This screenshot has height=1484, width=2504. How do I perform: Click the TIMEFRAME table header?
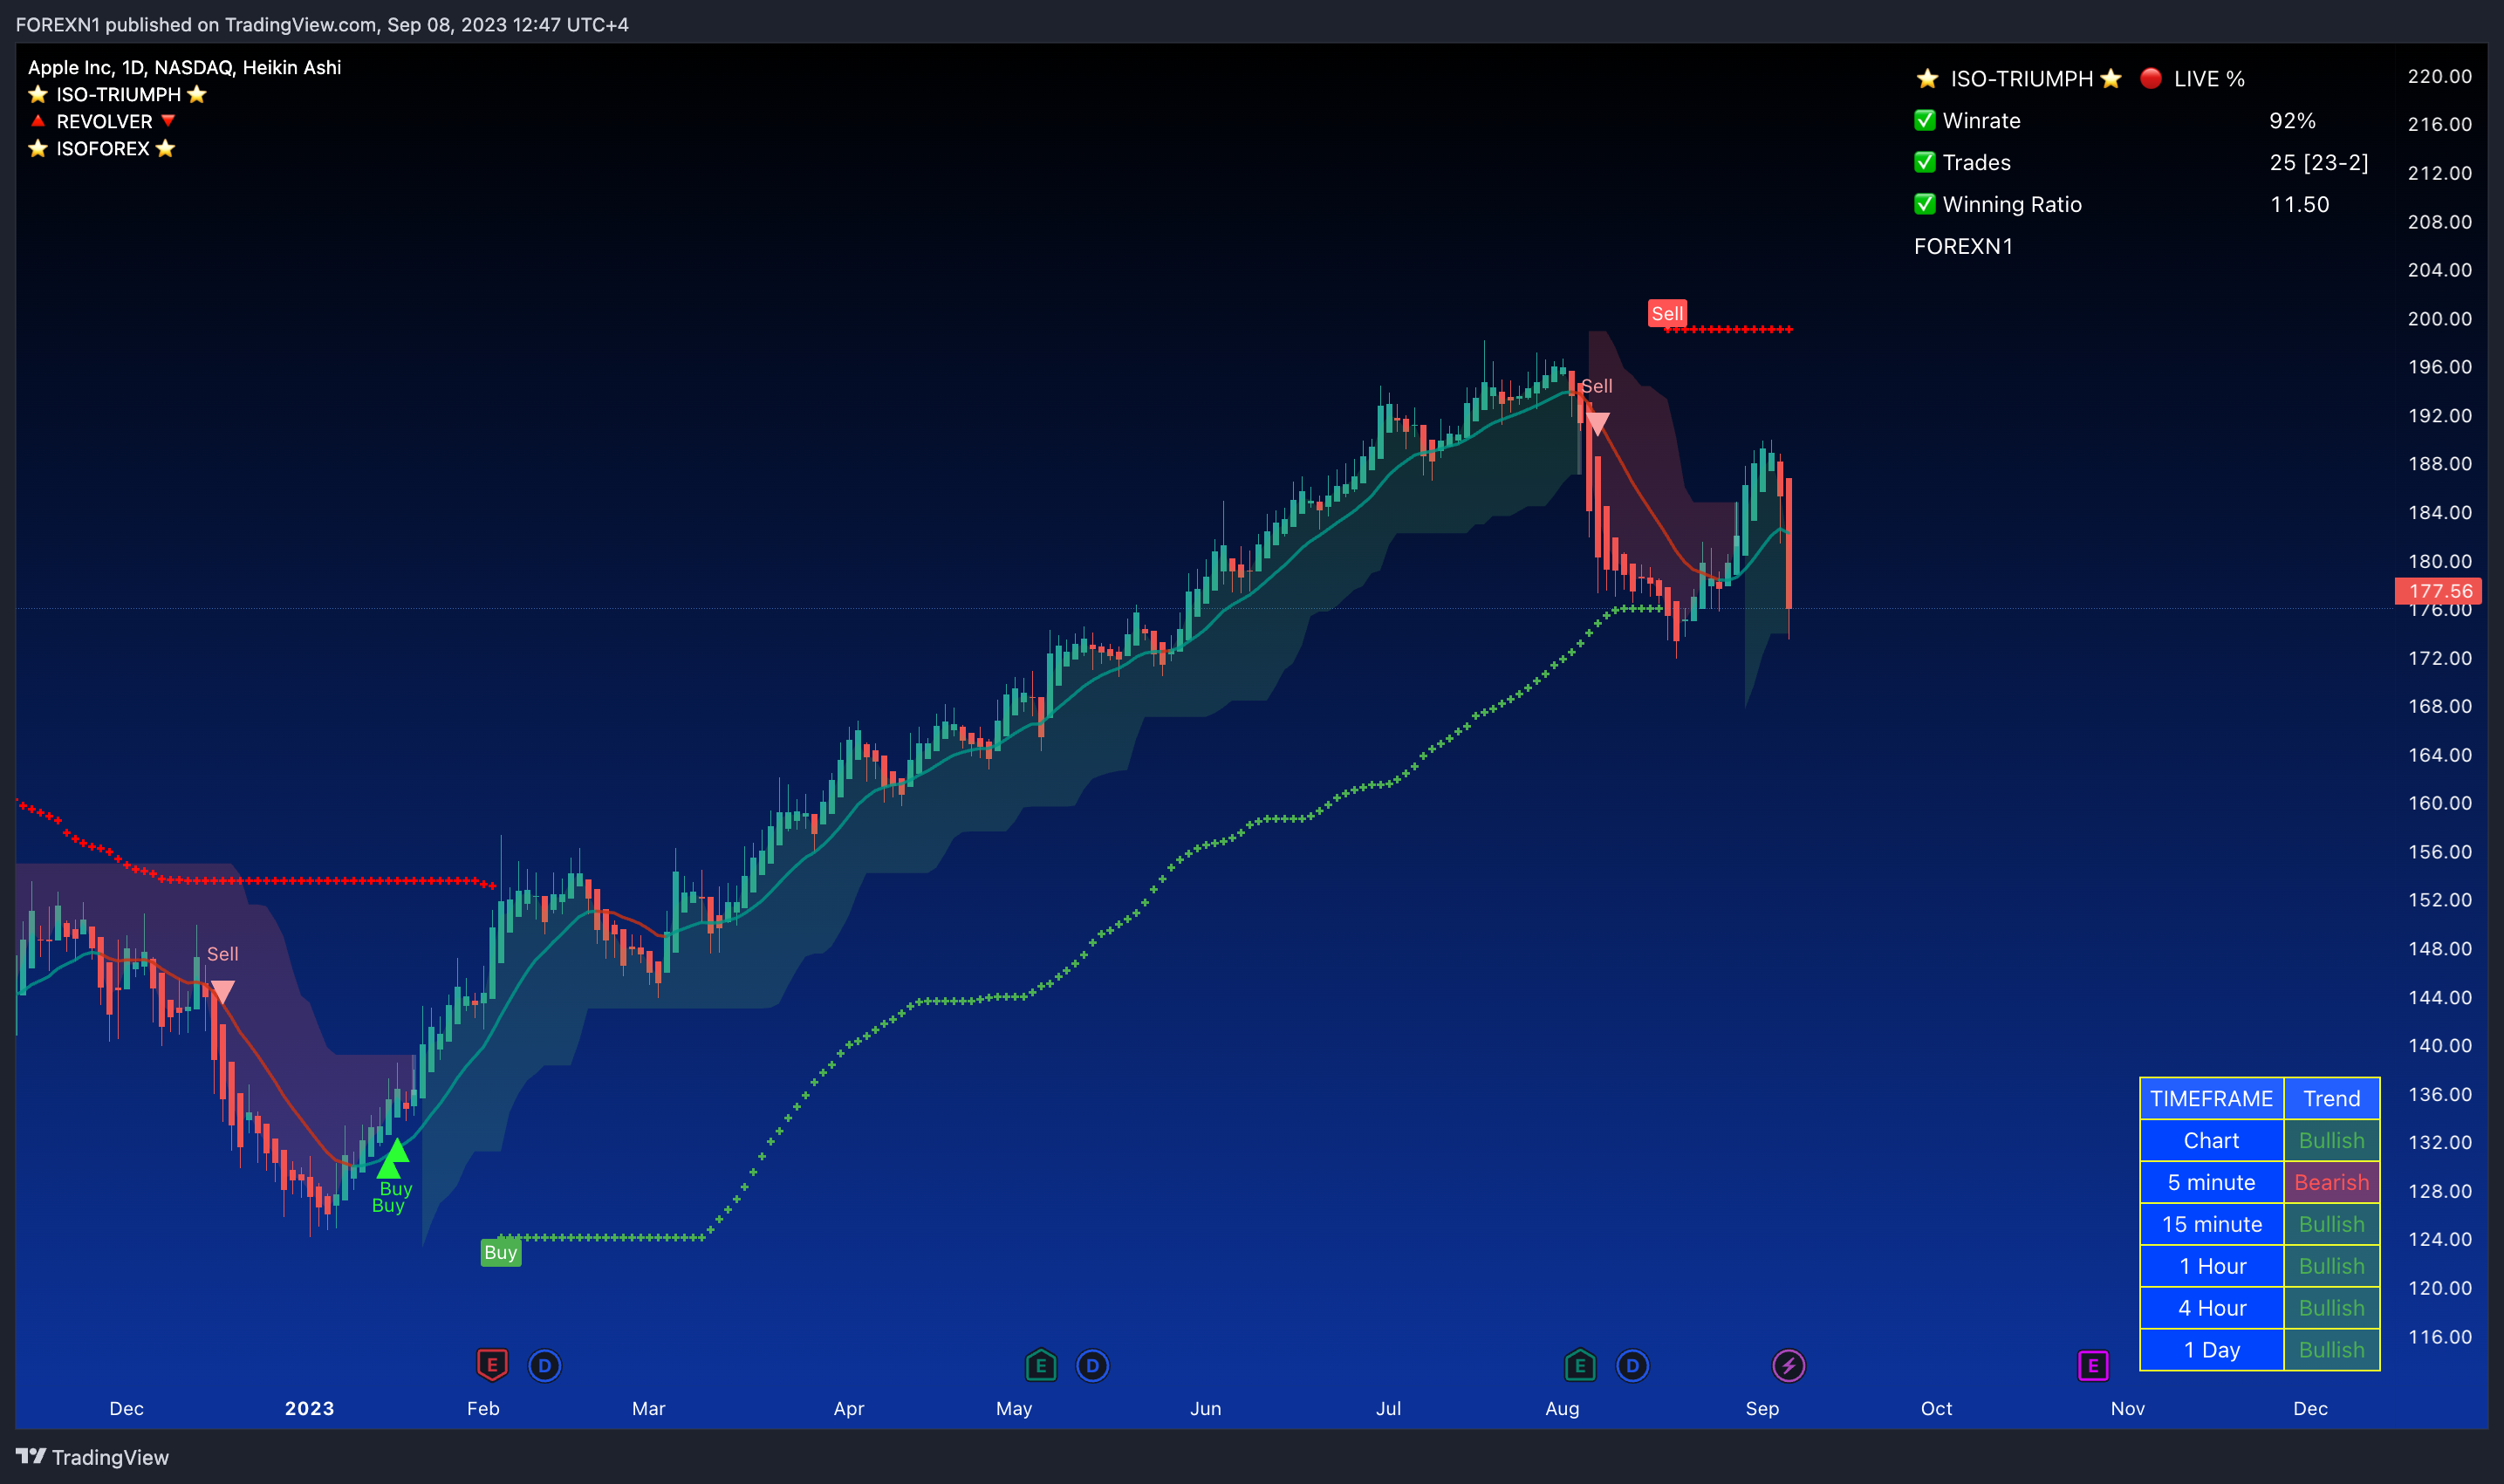point(2211,1098)
